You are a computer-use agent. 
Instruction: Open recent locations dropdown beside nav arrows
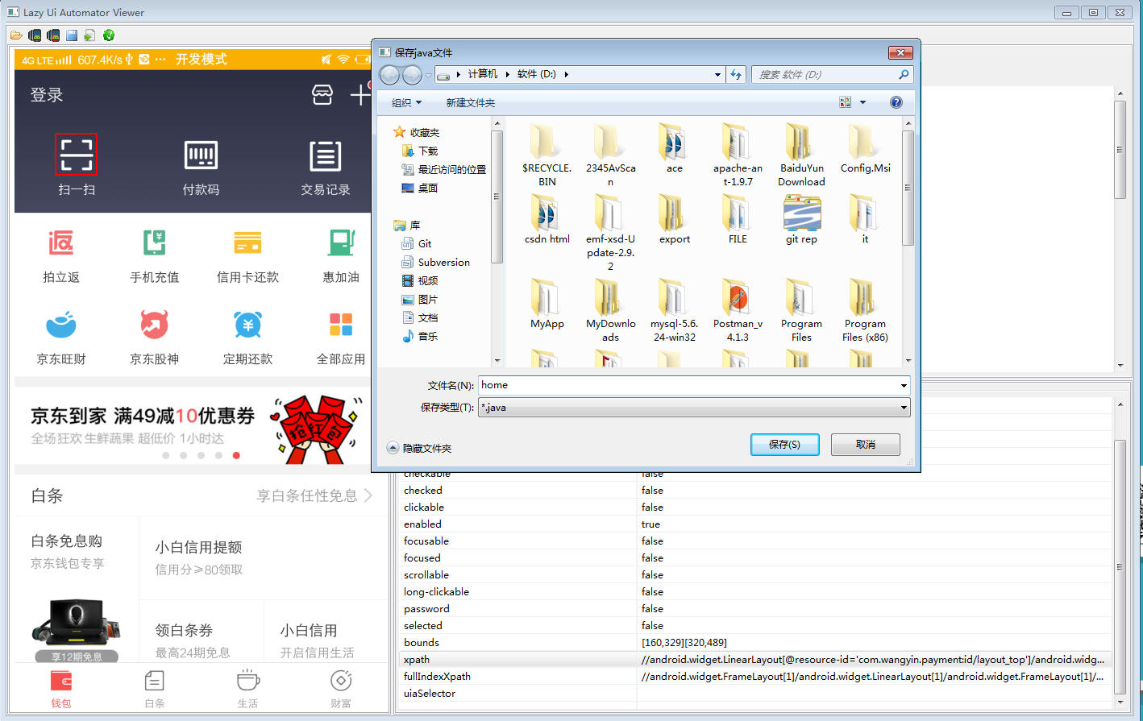(x=429, y=75)
